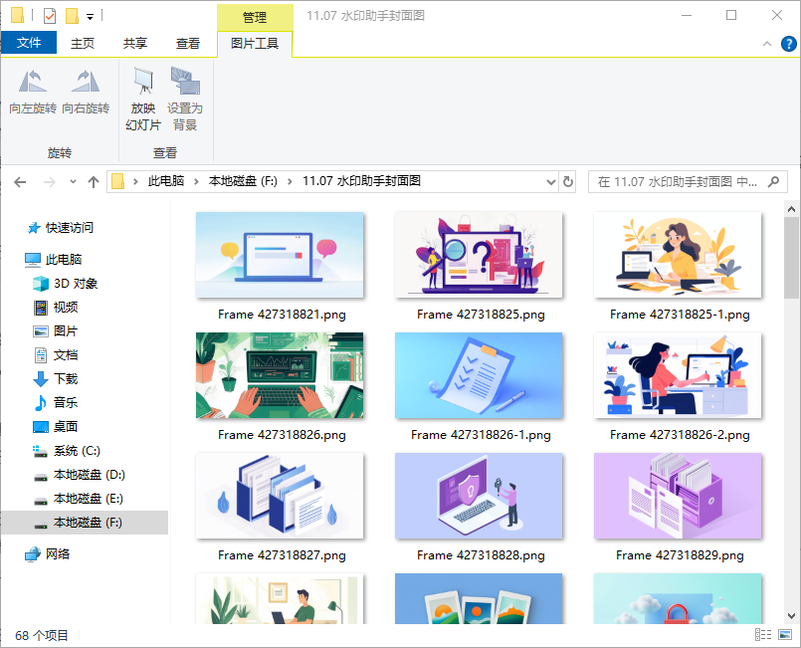
Task: Click the Forward navigation arrow
Action: (x=49, y=182)
